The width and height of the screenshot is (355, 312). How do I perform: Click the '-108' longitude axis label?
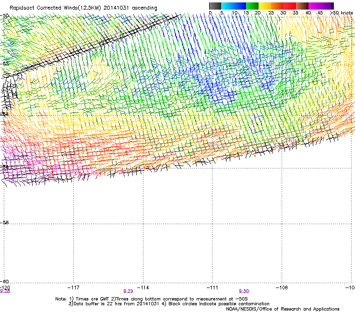pos(282,288)
